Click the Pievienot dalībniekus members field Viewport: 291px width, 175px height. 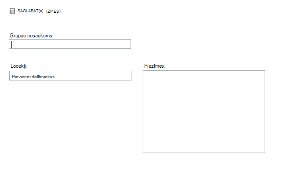pyautogui.click(x=70, y=76)
